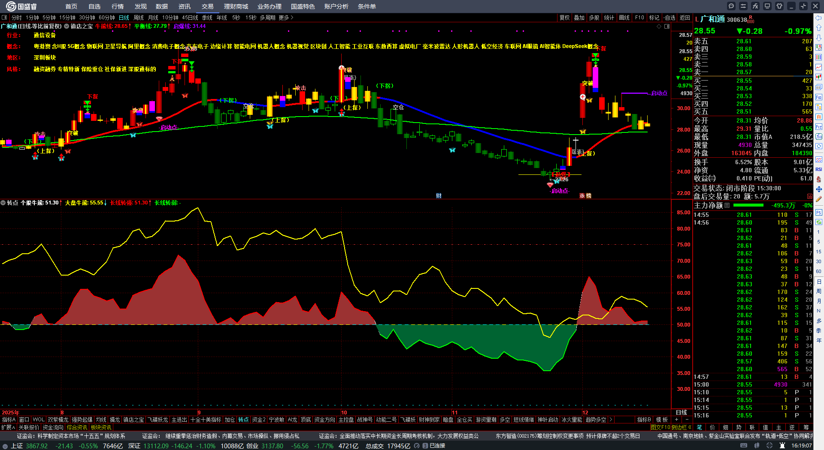The image size is (824, 450).
Task: Open the 交易 menu
Action: pos(208,6)
